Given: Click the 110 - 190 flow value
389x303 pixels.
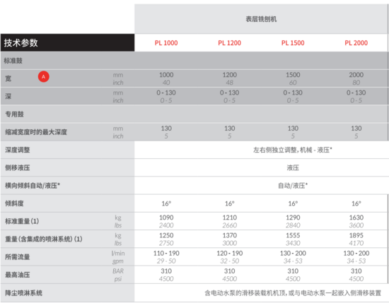Looking at the screenshot, I should tap(166, 253).
